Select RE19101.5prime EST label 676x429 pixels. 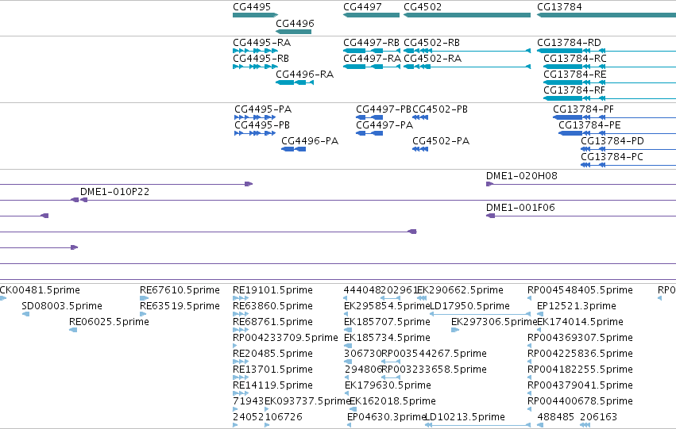[272, 290]
